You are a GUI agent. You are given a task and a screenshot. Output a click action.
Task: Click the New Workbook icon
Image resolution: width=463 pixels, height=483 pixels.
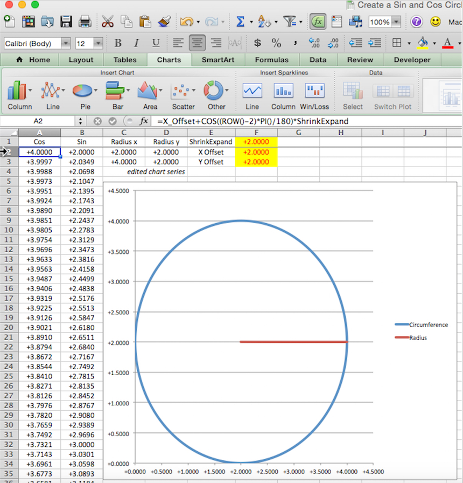(9, 22)
